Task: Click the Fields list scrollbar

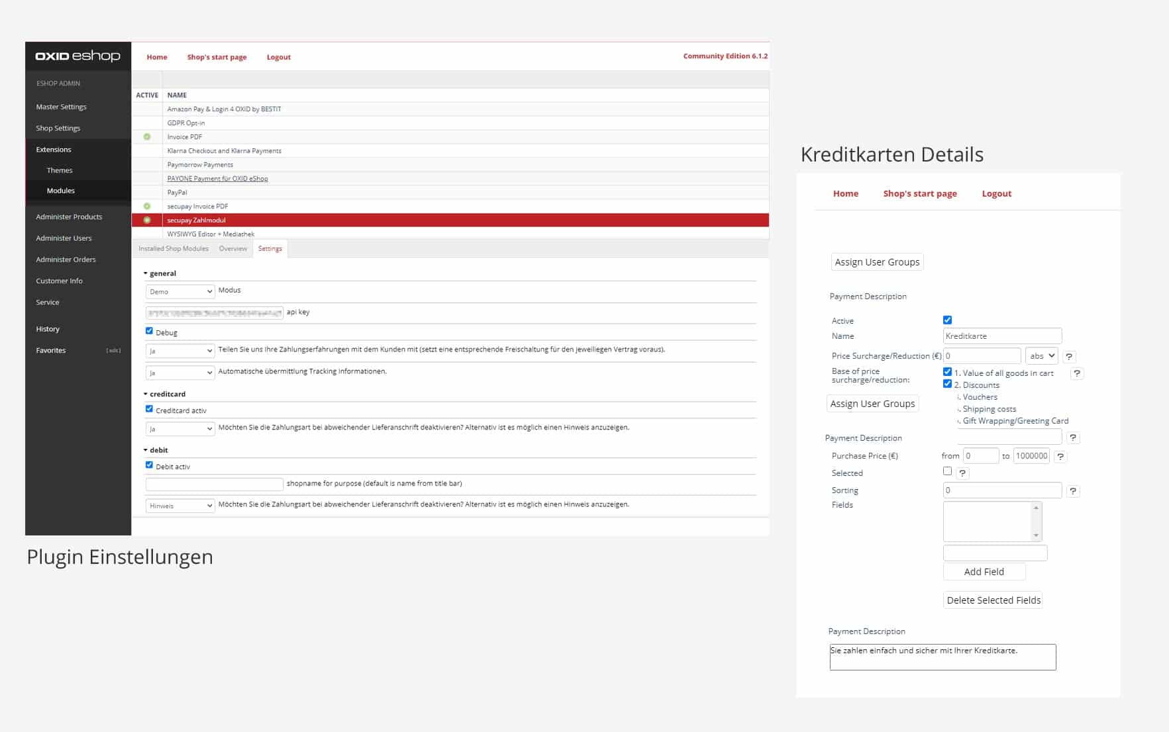Action: [1036, 522]
